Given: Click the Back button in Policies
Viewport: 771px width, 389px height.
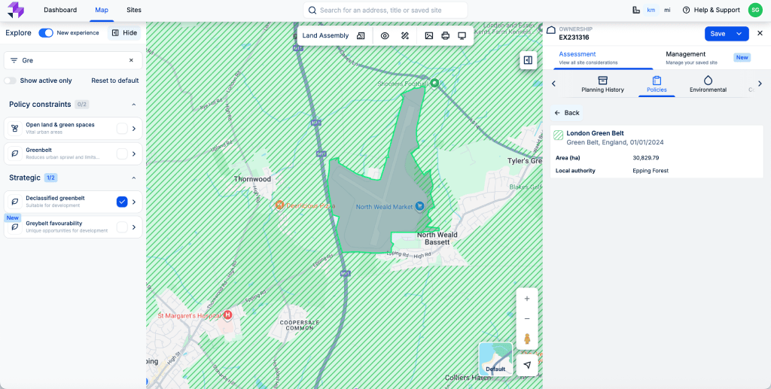Looking at the screenshot, I should point(567,113).
